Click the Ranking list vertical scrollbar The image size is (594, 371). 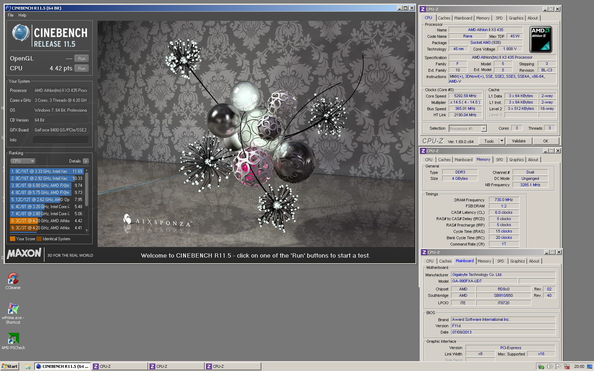[87, 200]
